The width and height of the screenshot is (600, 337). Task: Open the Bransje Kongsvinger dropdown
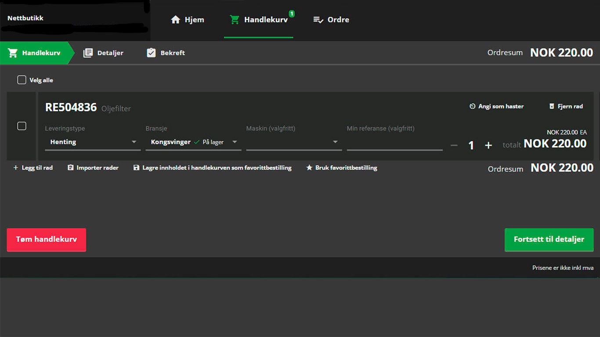pyautogui.click(x=193, y=142)
